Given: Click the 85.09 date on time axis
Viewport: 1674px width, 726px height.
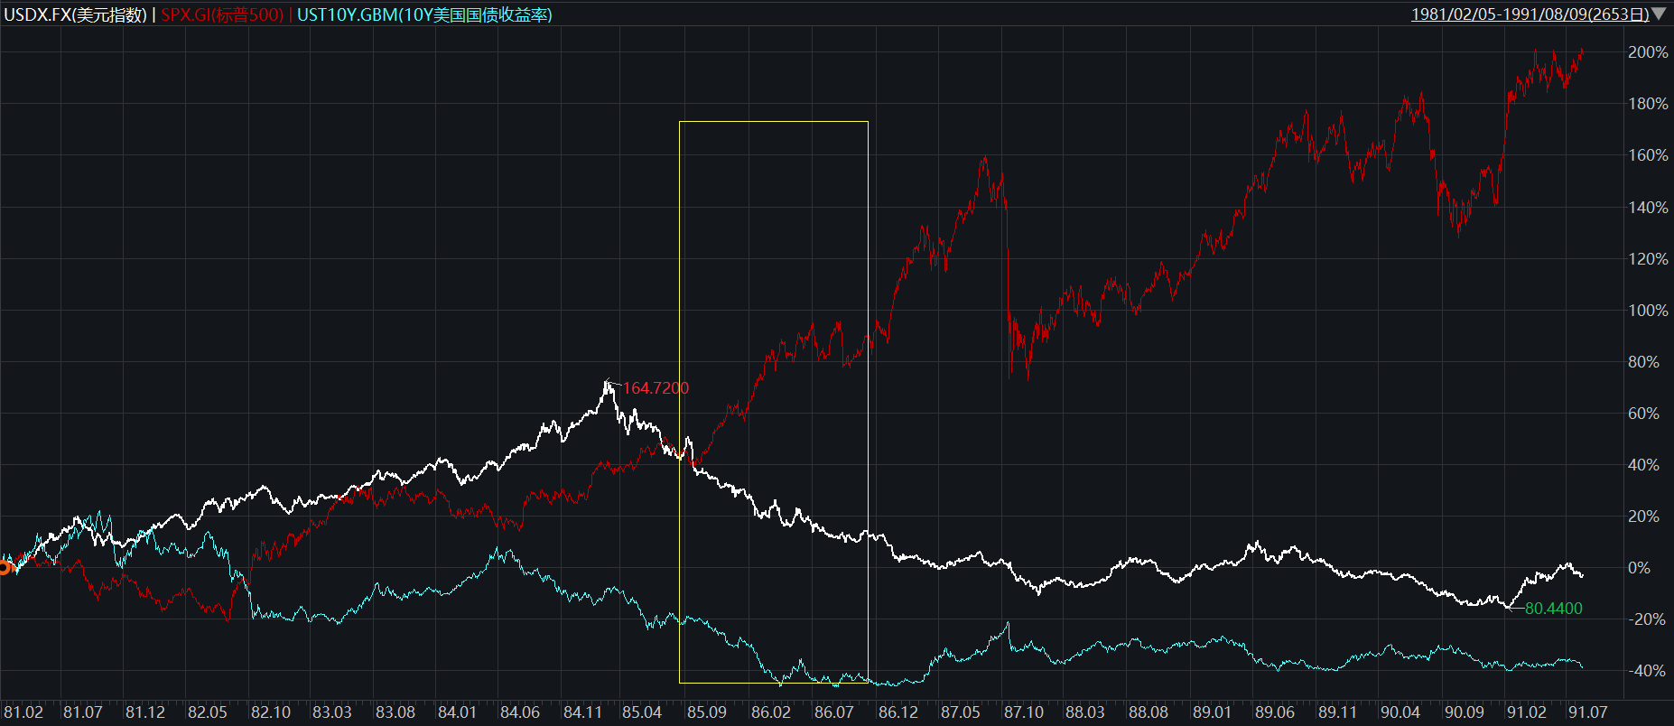Looking at the screenshot, I should tap(706, 712).
